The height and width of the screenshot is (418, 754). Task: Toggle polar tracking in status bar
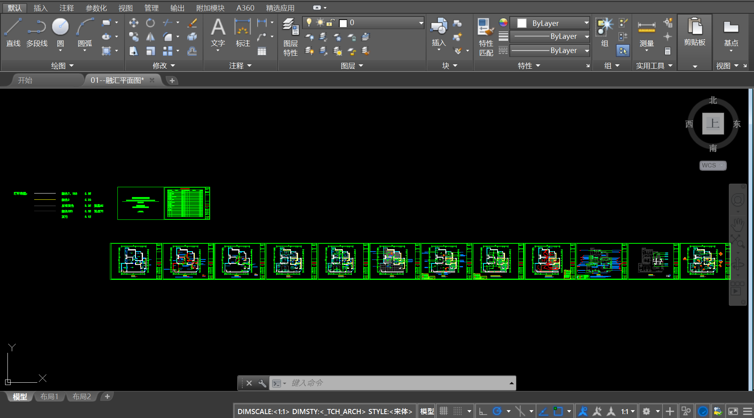(x=497, y=411)
